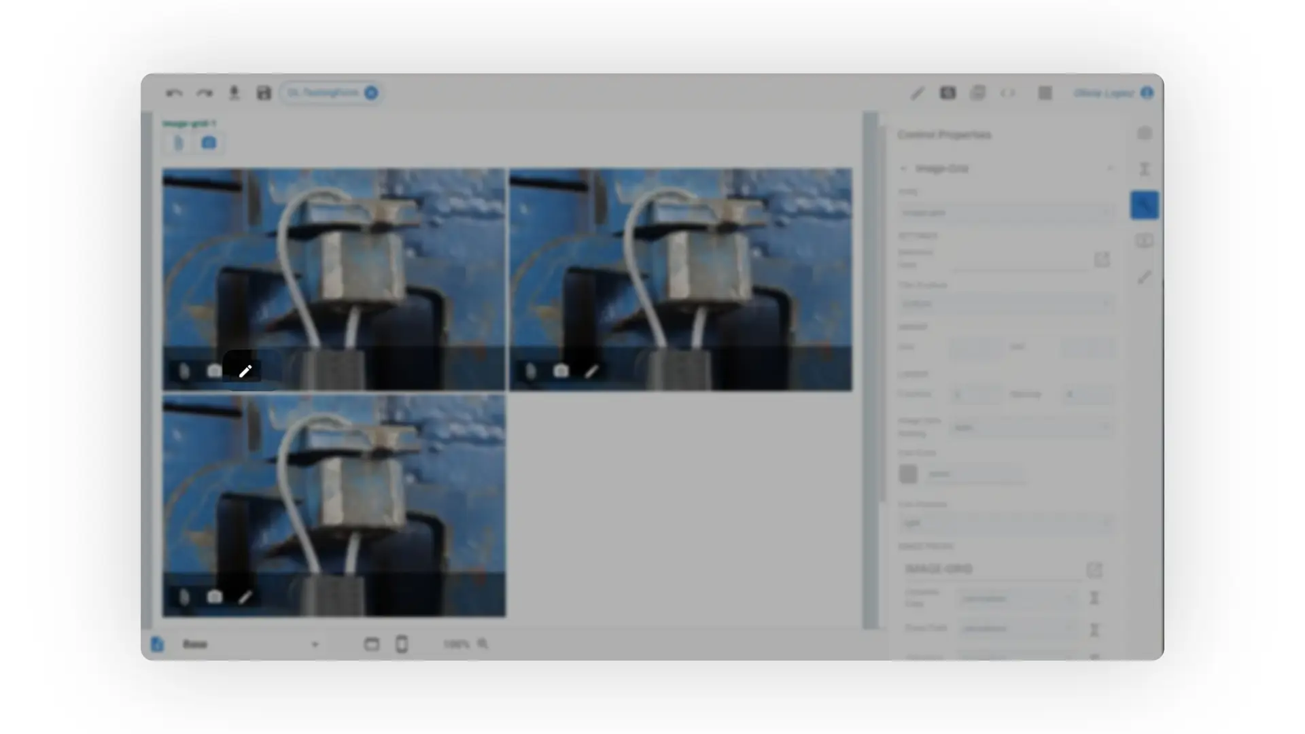Image resolution: width=1305 pixels, height=734 pixels.
Task: Click the form name chip in top toolbar
Action: [324, 93]
